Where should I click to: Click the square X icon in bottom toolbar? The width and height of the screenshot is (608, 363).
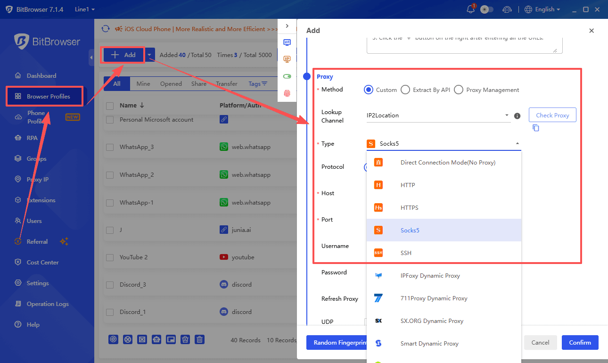point(142,339)
